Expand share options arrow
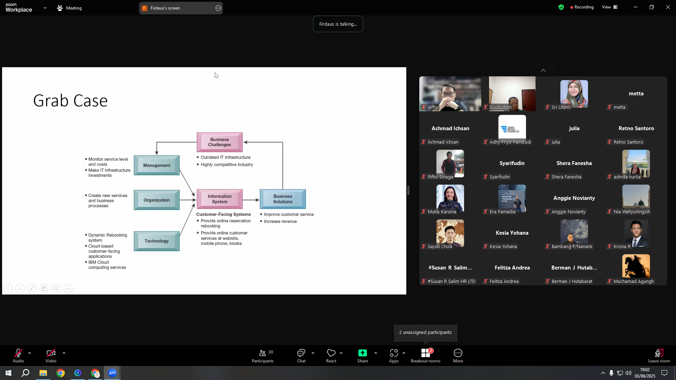This screenshot has height=380, width=676. point(376,353)
